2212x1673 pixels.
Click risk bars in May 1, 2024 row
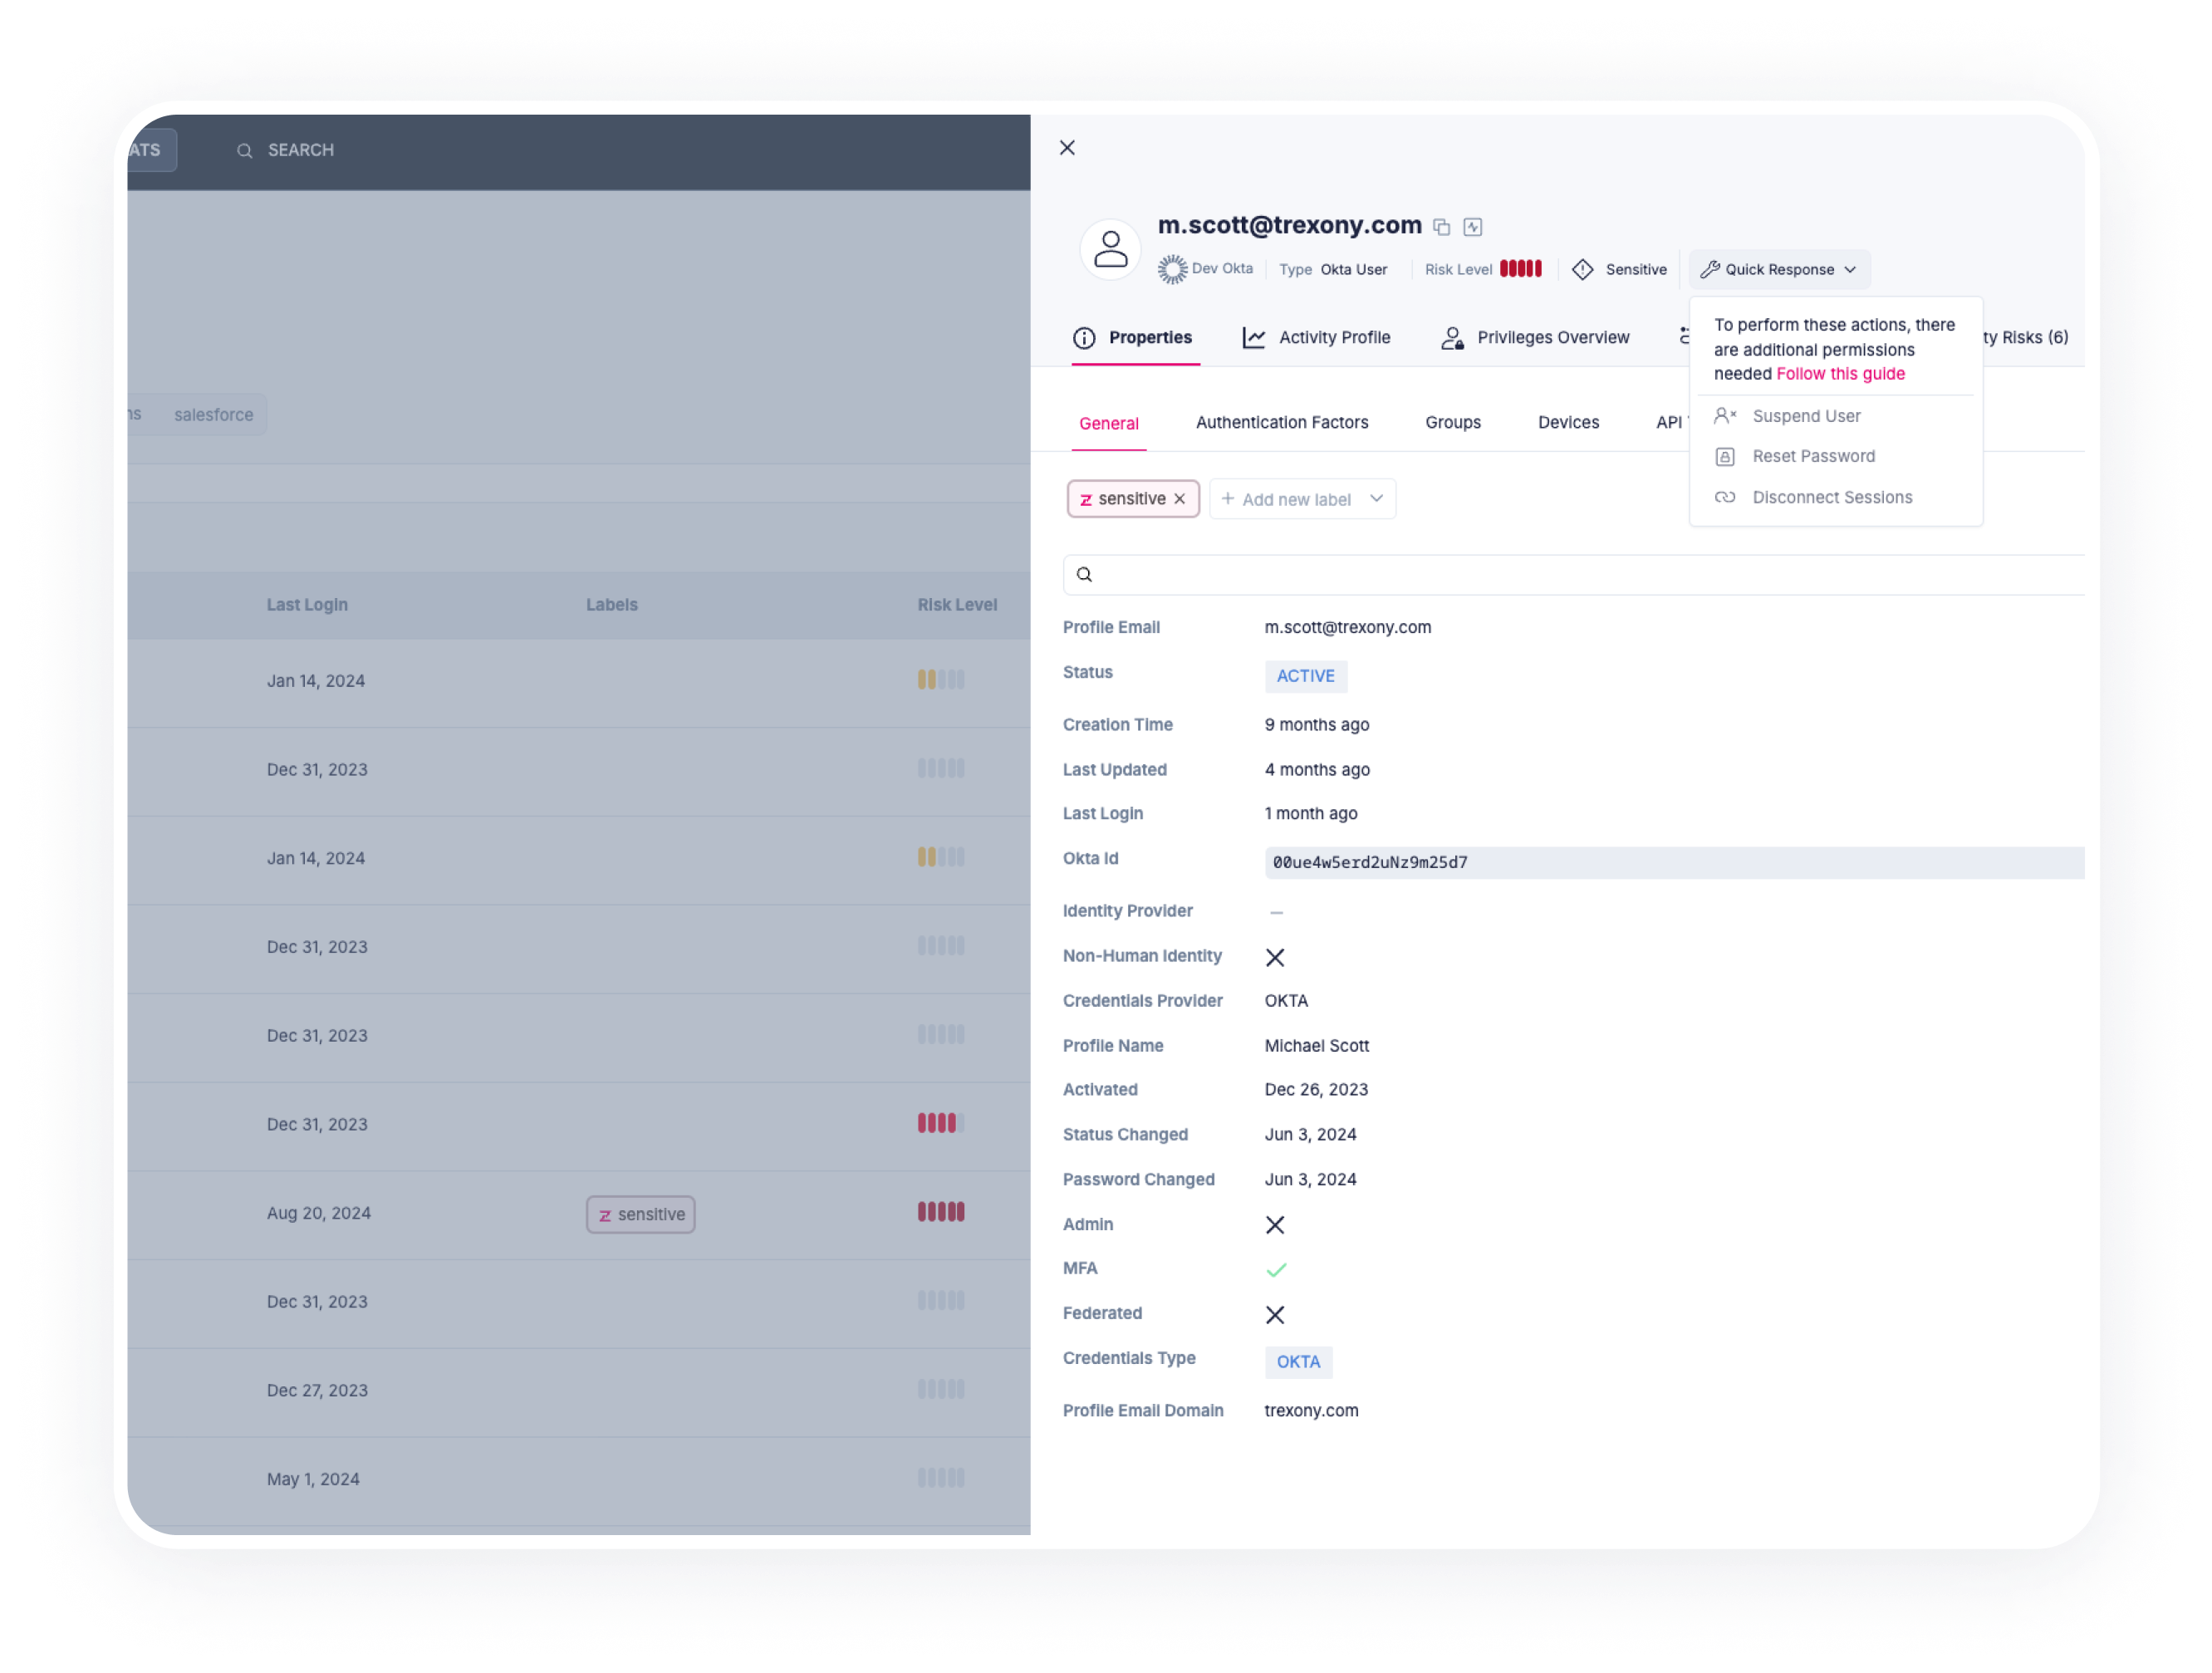click(x=941, y=1479)
